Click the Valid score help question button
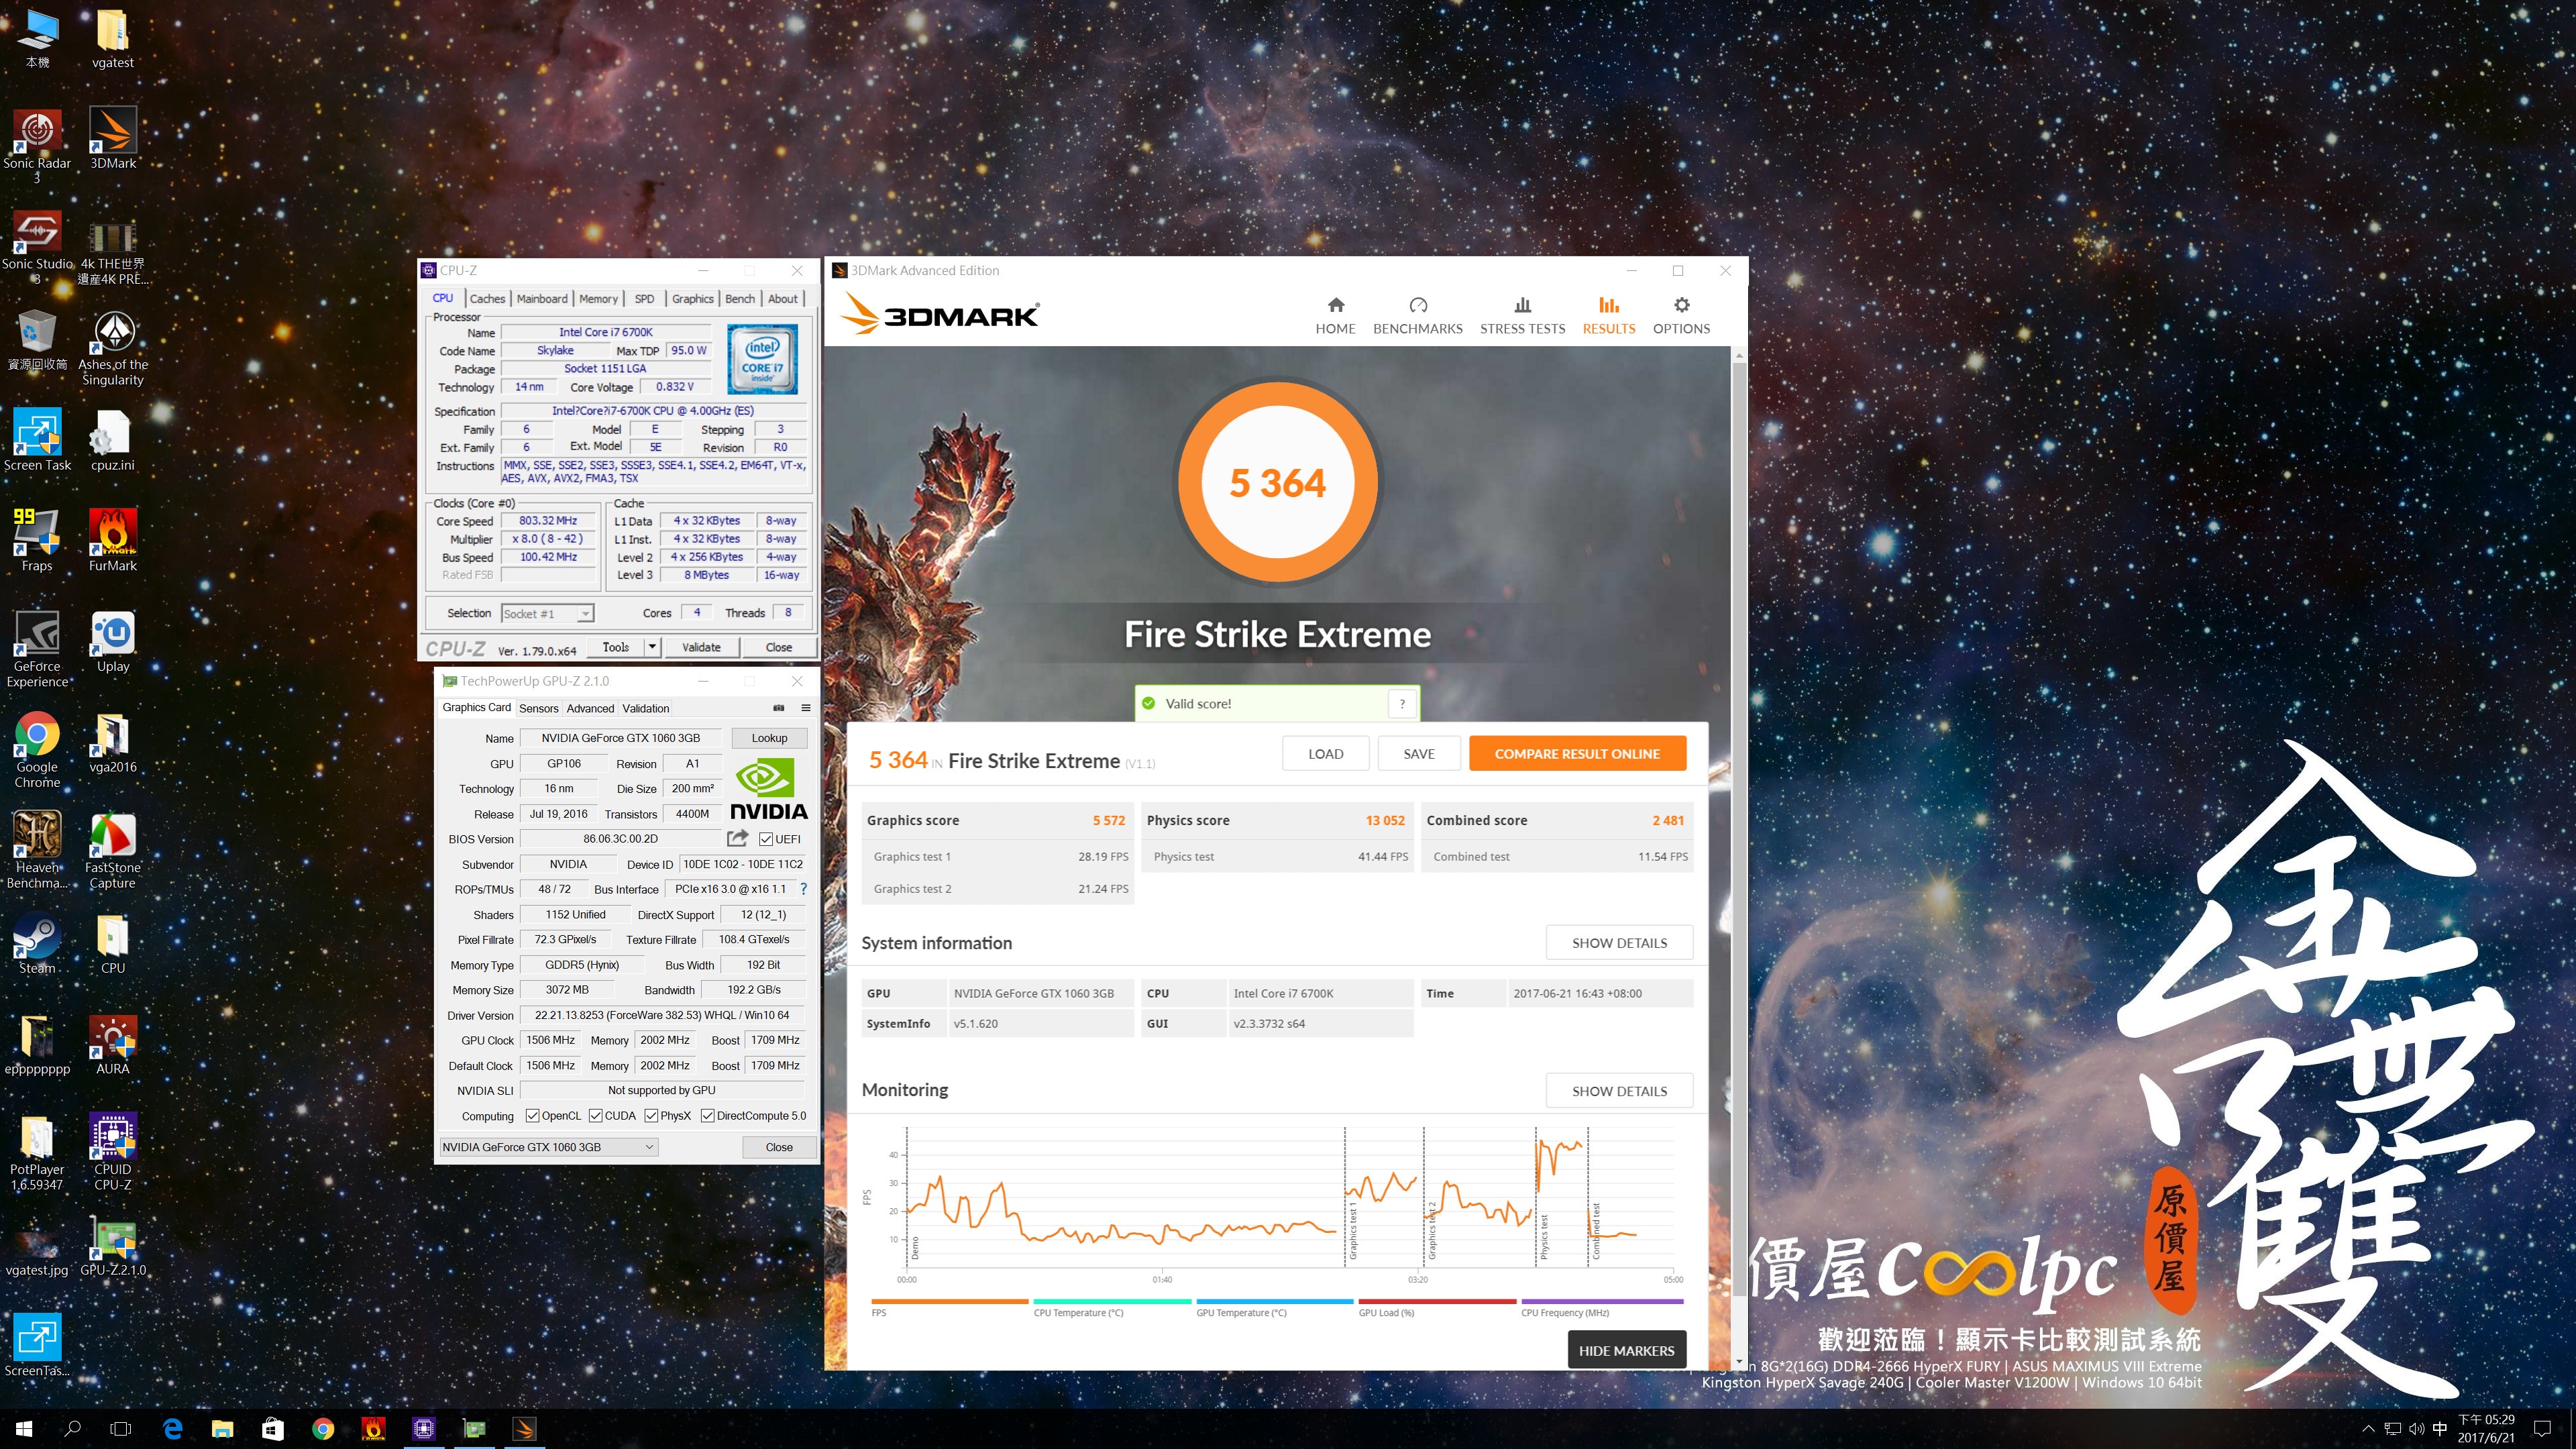Screen dimensions: 2576x1449 click(x=1402, y=703)
